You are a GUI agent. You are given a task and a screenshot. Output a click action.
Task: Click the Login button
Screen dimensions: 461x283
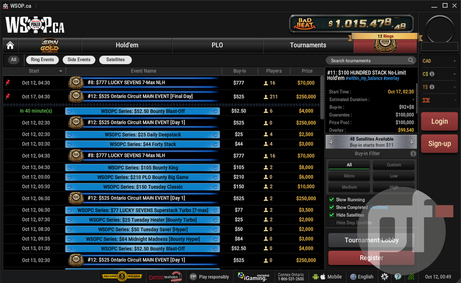[439, 121]
